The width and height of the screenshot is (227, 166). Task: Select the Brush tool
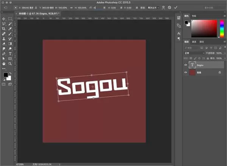tap(10, 34)
